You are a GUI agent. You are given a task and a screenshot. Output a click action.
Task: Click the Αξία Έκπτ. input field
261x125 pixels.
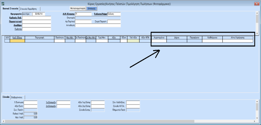coord(31,106)
